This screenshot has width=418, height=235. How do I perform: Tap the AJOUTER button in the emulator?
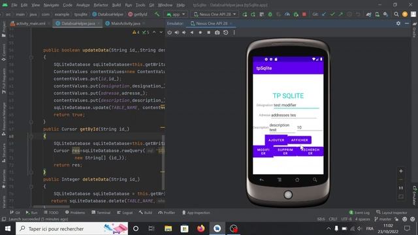point(276,140)
